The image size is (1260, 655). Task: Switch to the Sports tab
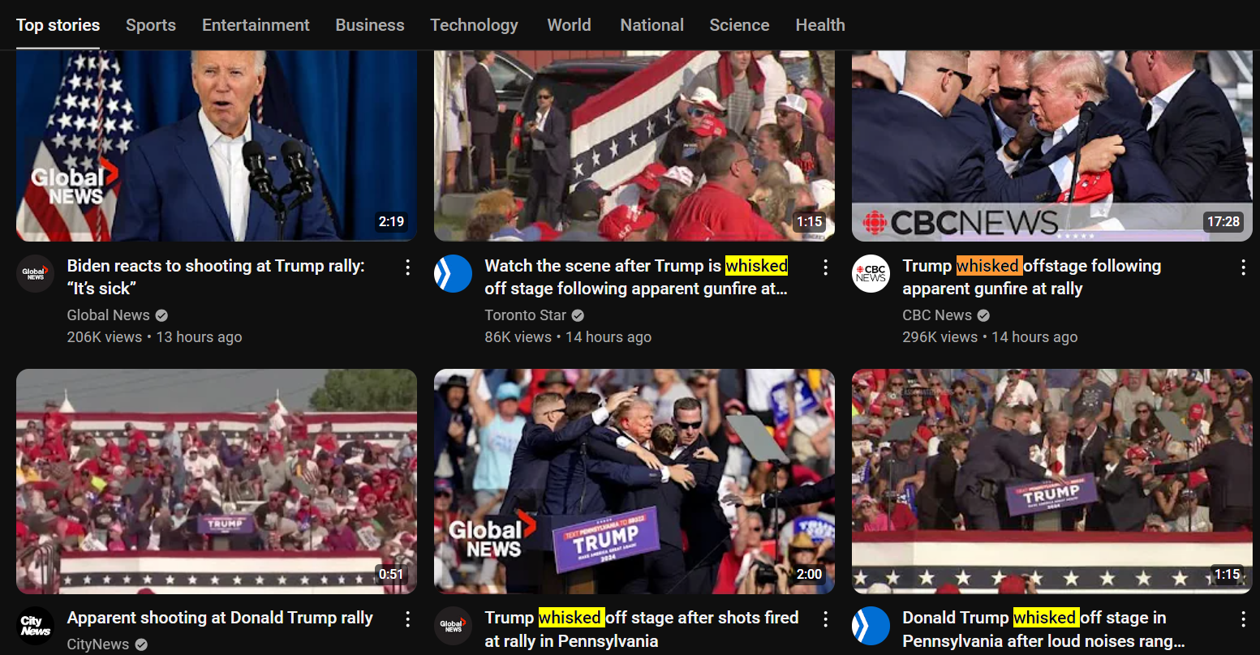tap(151, 25)
